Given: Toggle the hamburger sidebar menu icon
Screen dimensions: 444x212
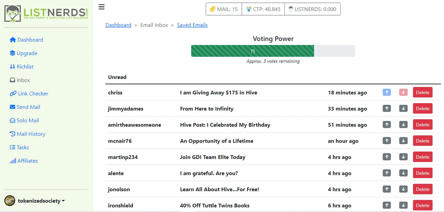Looking at the screenshot, I should 102,7.
